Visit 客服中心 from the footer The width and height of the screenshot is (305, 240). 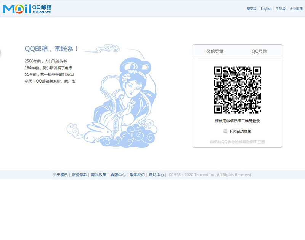[118, 175]
